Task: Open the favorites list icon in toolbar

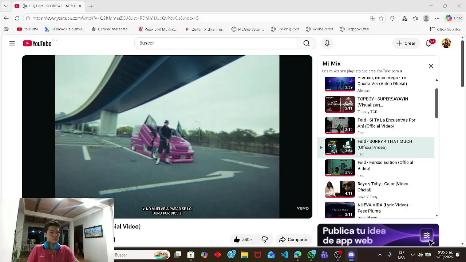Action: click(415, 18)
